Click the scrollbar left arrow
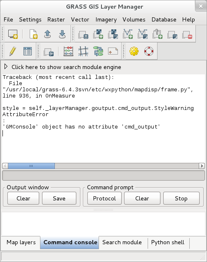This screenshot has width=207, height=262. (5, 166)
